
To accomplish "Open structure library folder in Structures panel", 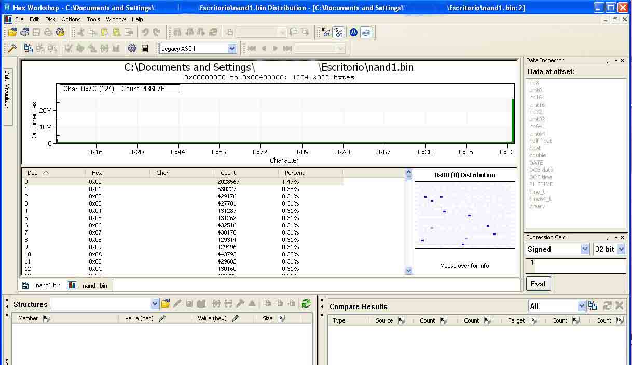I will (x=166, y=304).
